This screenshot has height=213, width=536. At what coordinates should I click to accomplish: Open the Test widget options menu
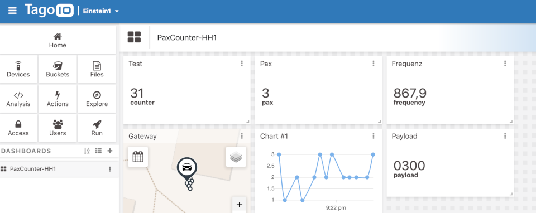pyautogui.click(x=242, y=64)
